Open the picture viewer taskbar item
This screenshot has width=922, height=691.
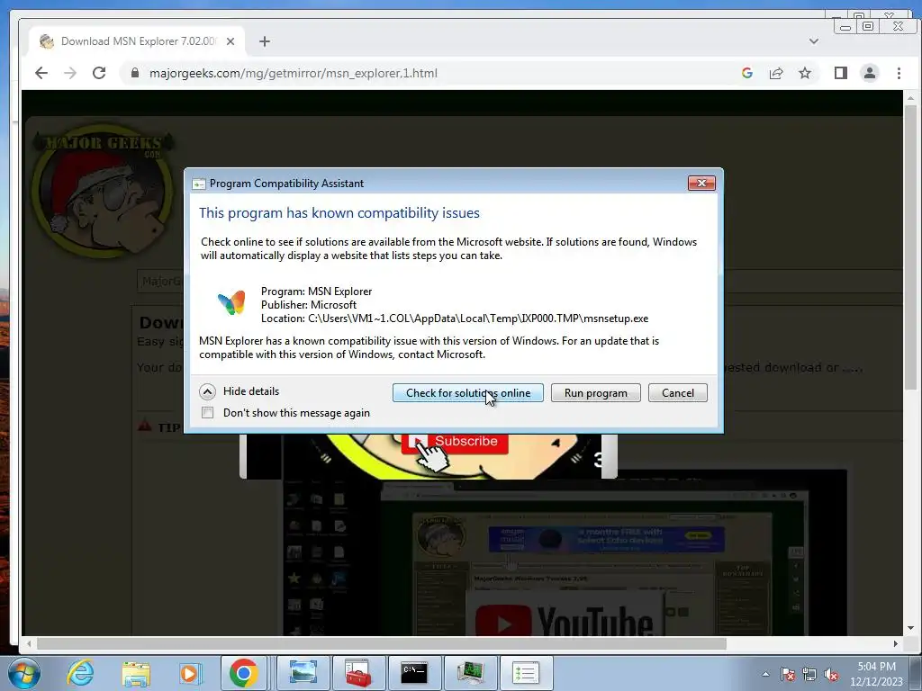tap(303, 673)
